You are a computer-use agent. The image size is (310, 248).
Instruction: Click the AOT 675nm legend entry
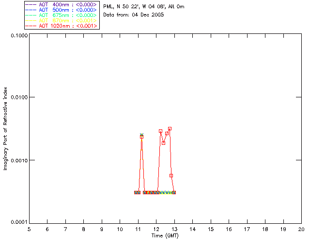(x=62, y=15)
